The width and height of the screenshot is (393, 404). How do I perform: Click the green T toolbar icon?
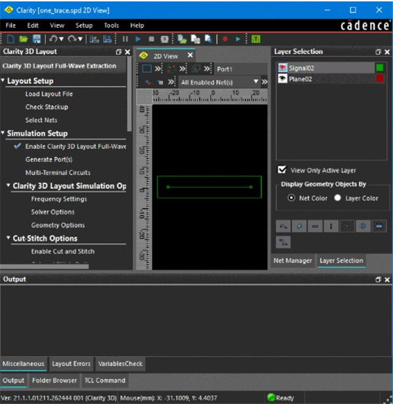(256, 39)
